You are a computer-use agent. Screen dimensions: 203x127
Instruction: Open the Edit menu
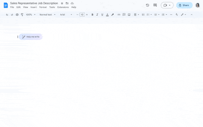pos(18,7)
